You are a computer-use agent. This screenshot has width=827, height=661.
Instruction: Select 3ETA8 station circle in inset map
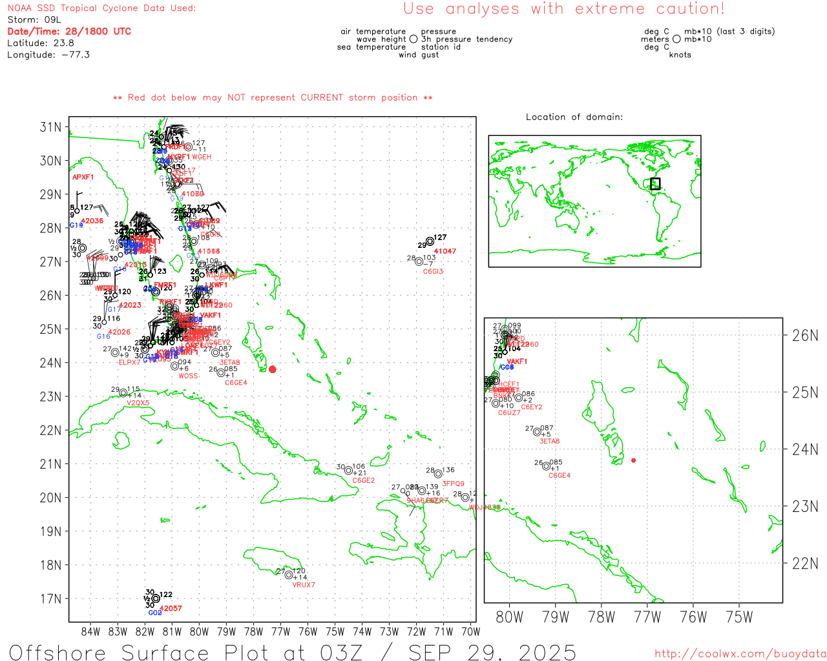(x=537, y=432)
